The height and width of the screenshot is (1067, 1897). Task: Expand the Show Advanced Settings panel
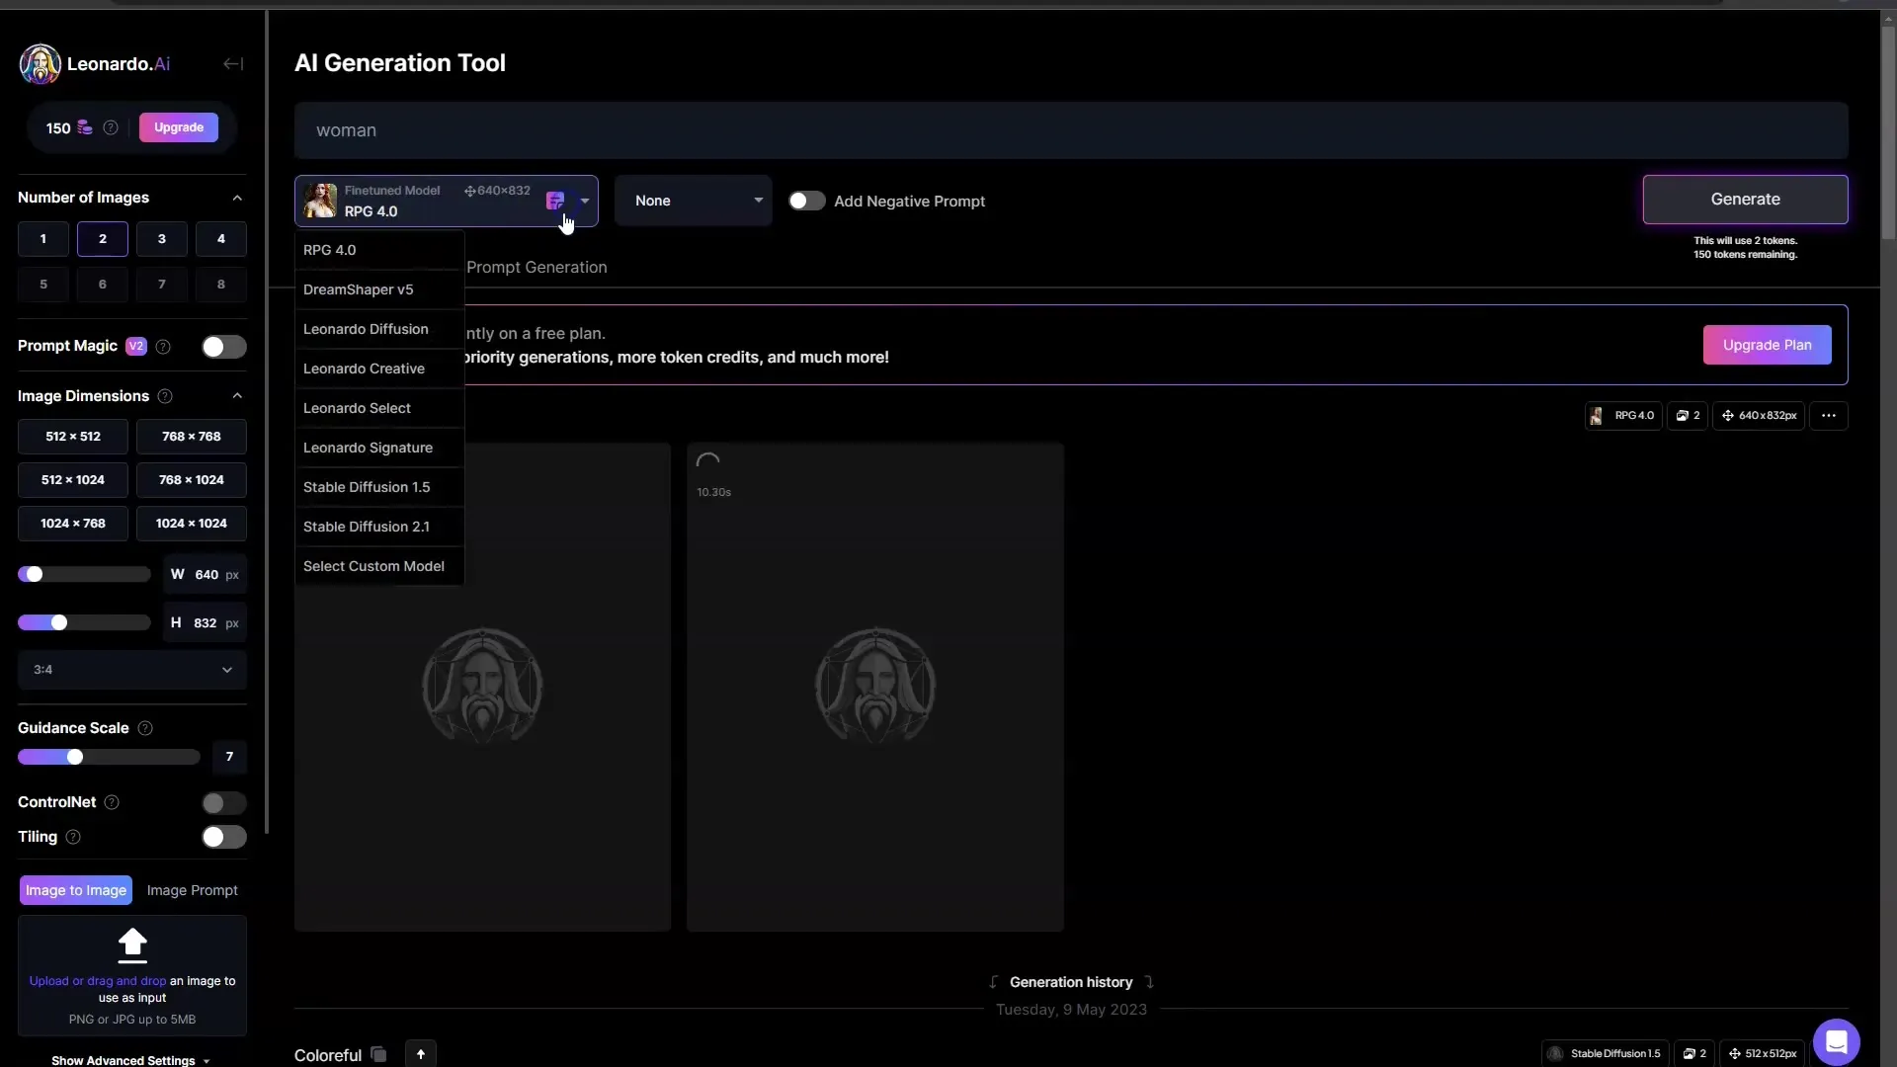coord(126,1059)
